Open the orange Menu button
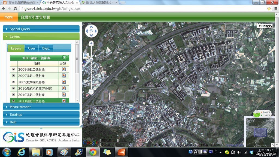 coord(9,17)
